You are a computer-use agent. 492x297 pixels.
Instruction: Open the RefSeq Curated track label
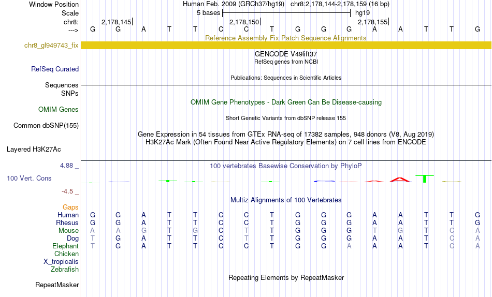point(55,69)
